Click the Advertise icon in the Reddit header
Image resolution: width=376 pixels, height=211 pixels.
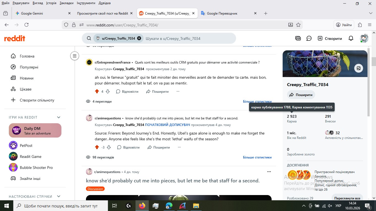point(298,38)
